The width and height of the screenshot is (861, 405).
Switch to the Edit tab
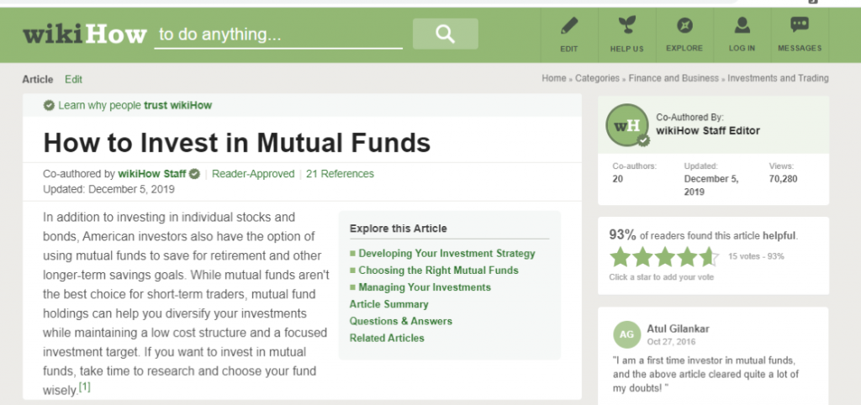coord(73,79)
